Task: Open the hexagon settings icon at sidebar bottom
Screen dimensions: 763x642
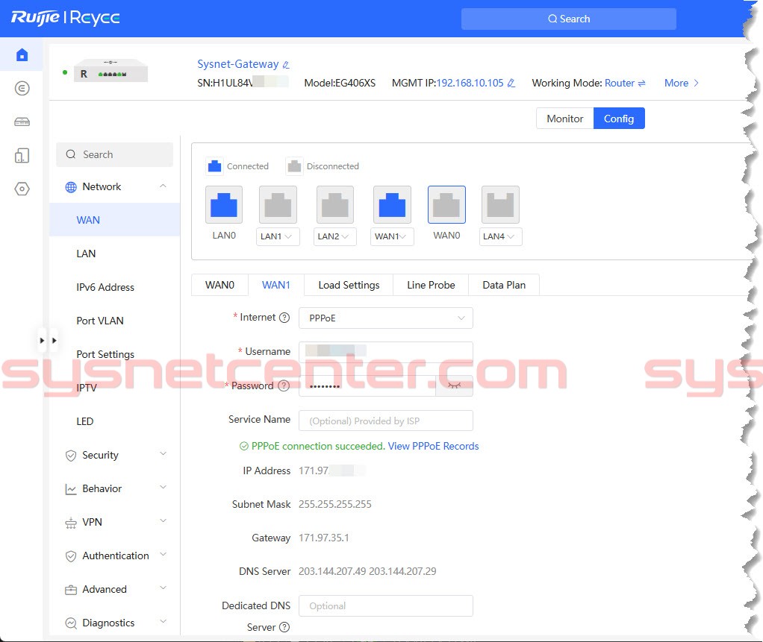Action: click(21, 189)
